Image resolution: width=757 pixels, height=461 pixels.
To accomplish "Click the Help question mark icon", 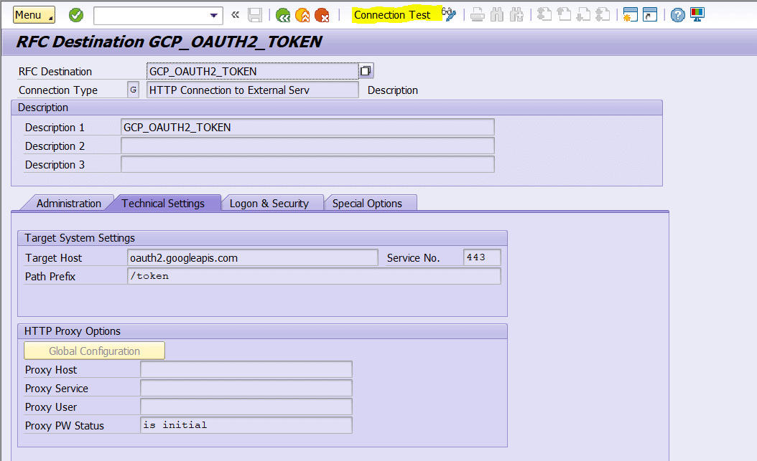I will point(677,14).
